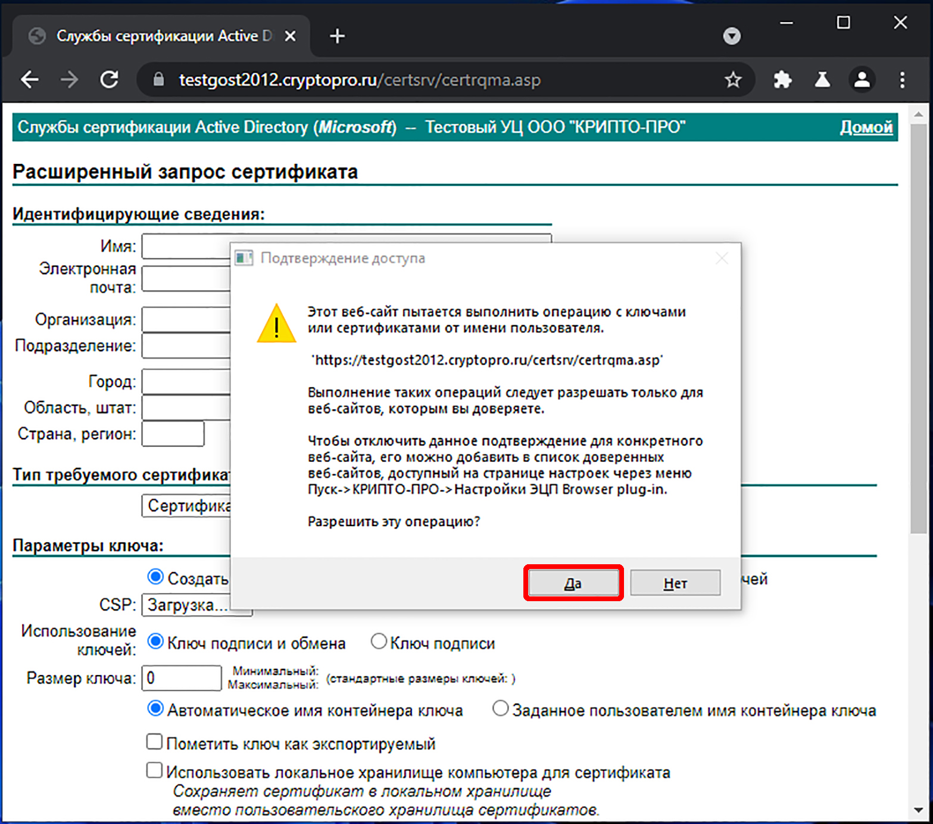Check 'Использовать локальное хранилище компьютера' option
The height and width of the screenshot is (824, 933).
tap(154, 770)
